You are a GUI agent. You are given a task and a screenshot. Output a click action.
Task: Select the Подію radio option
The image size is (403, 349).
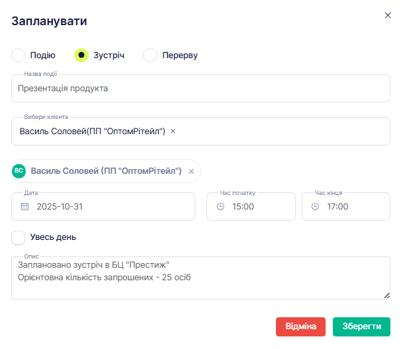tap(19, 56)
